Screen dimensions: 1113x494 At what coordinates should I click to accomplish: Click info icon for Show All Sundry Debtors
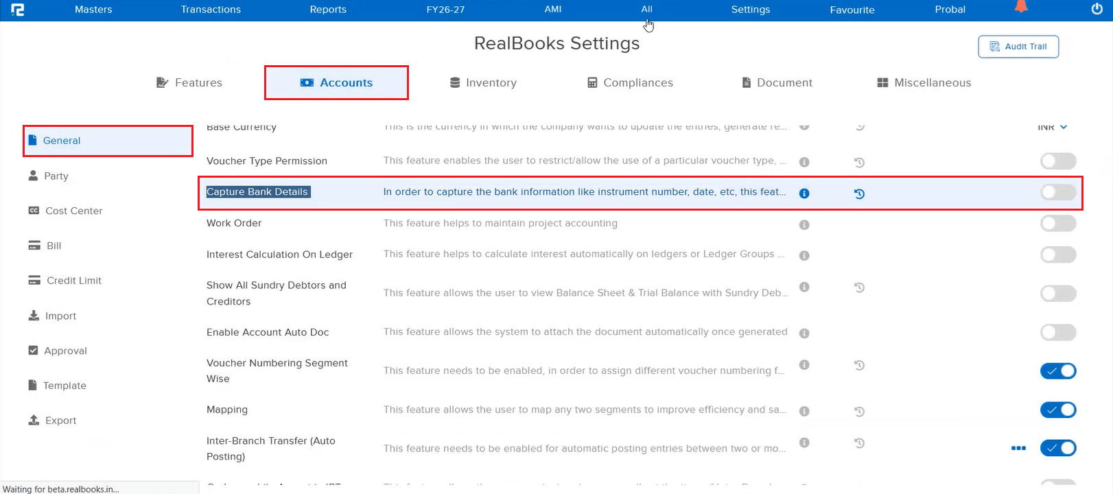coord(804,287)
